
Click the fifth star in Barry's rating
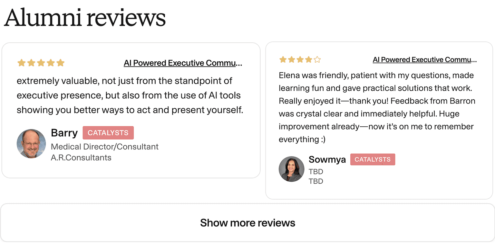[61, 63]
